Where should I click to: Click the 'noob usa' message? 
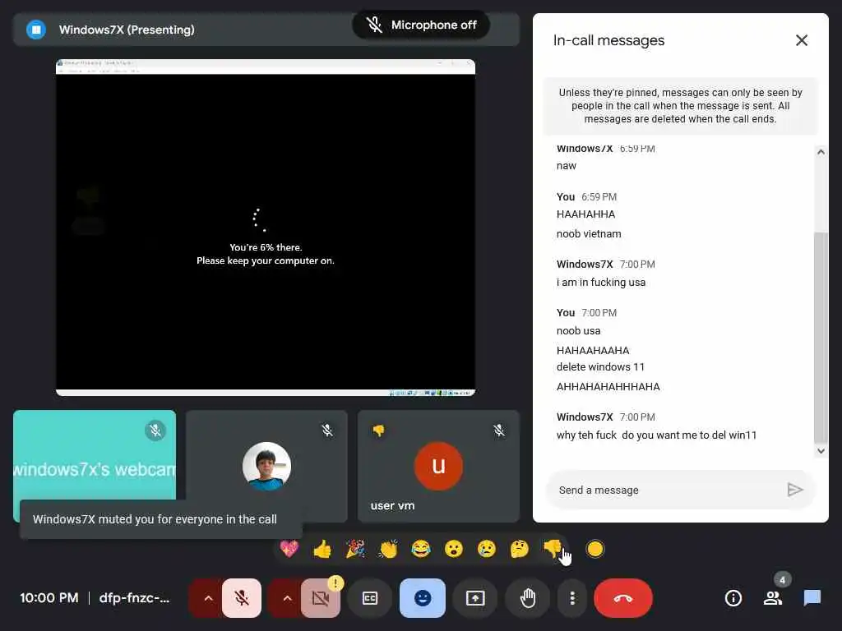point(578,331)
